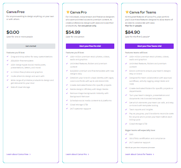Click the checkmark beside 24/7 customer support in Pro
Image resolution: width=181 pixels, height=168 pixels.
point(67,109)
